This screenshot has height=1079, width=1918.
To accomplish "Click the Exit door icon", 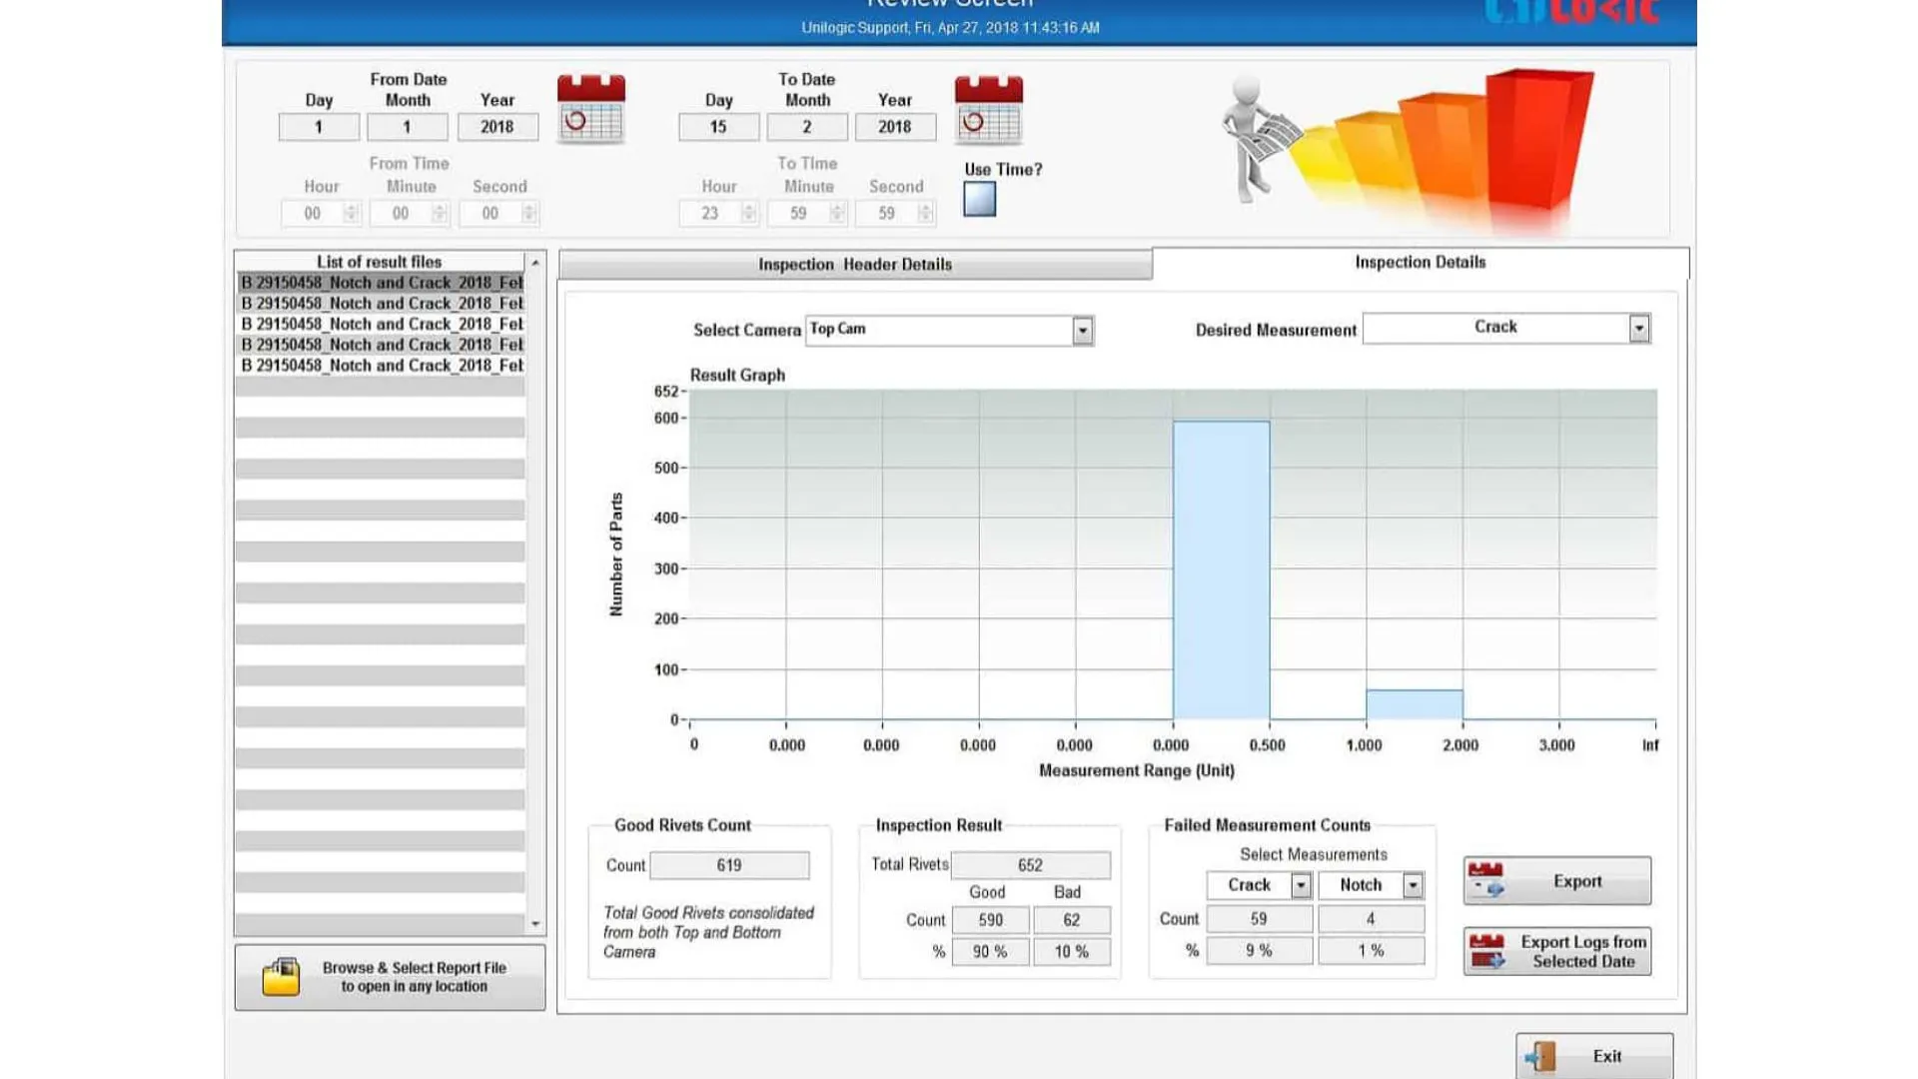I will pos(1541,1056).
